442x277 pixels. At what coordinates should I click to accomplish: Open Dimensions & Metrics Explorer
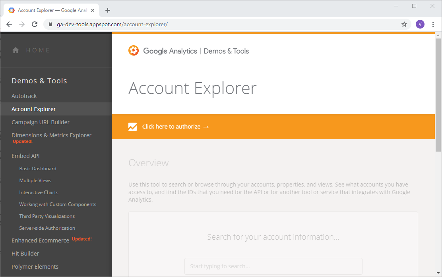coord(52,135)
